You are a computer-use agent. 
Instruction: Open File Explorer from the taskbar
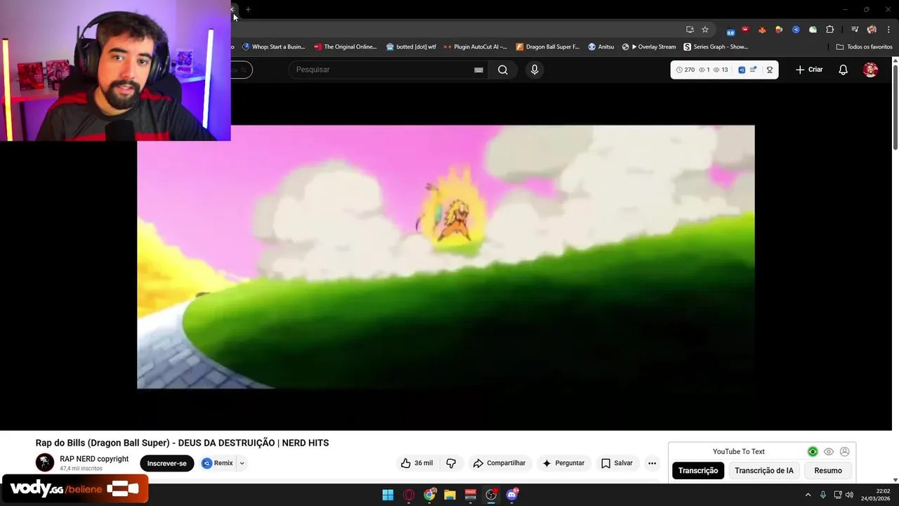(x=449, y=495)
